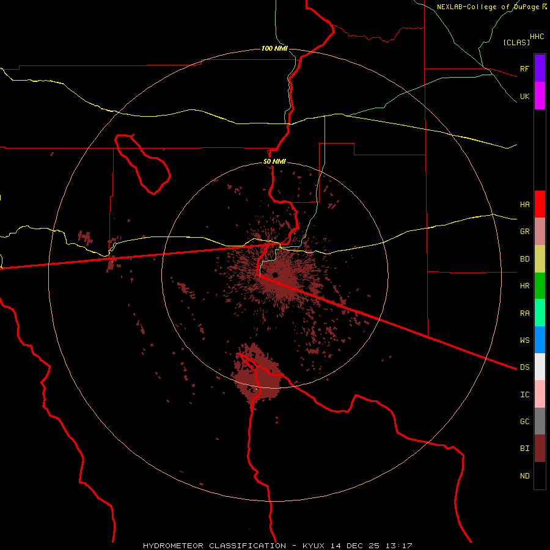Click the GC legend label
Screen dimensions: 550x550
[x=524, y=421]
